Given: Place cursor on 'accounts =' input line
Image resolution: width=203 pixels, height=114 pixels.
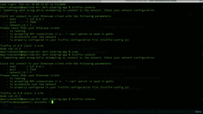Looking at the screenshot, I should [x=27, y=102].
